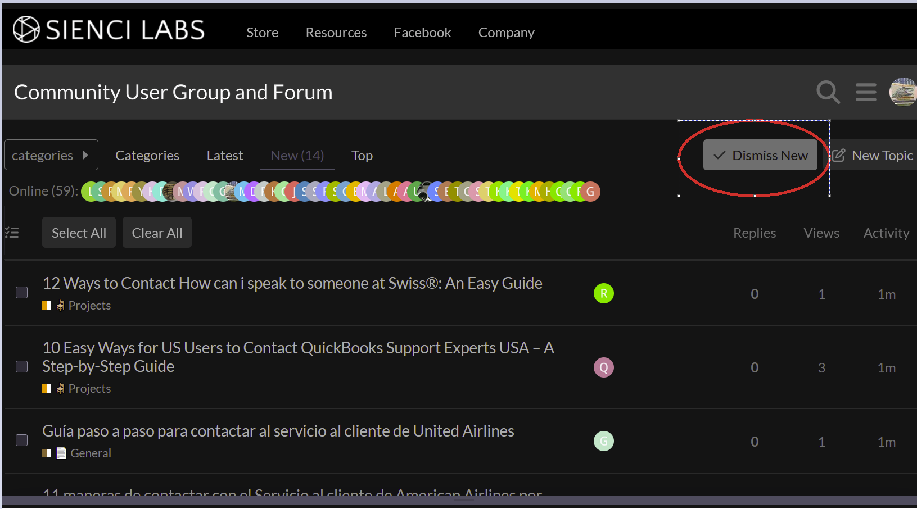
Task: Click last online user avatar G
Action: tap(591, 192)
